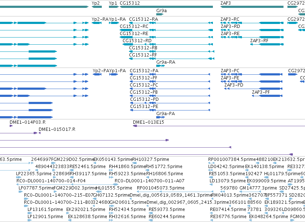Click the Gr9a-PA protein feature
Image resolution: width=305 pixels, height=222 pixels.
pos(161,117)
